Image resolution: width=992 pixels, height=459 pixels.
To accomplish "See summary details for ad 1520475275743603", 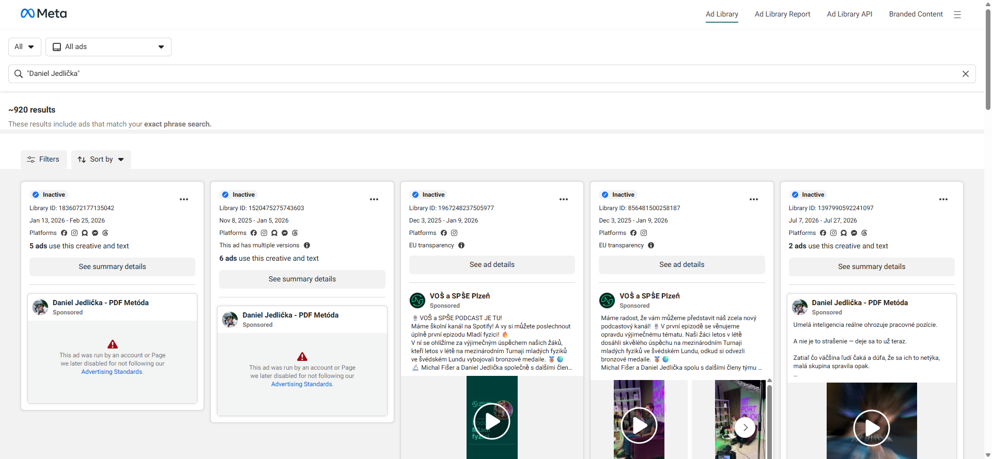I will pos(302,279).
